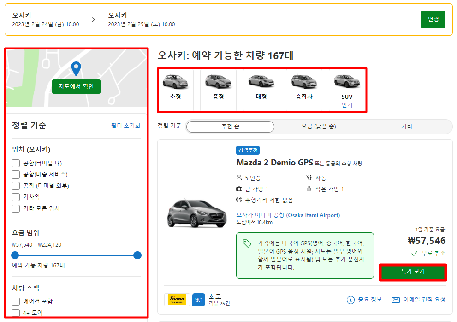Click 중요 정보 link text
The width and height of the screenshot is (457, 322).
(x=370, y=299)
